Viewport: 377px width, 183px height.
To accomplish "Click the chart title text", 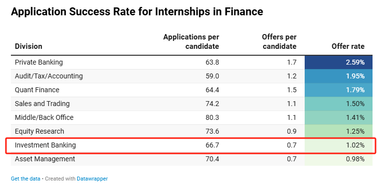I will pyautogui.click(x=137, y=12).
